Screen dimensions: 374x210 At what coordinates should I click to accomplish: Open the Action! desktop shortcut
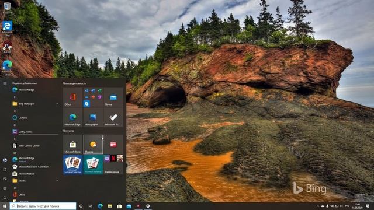(7, 47)
